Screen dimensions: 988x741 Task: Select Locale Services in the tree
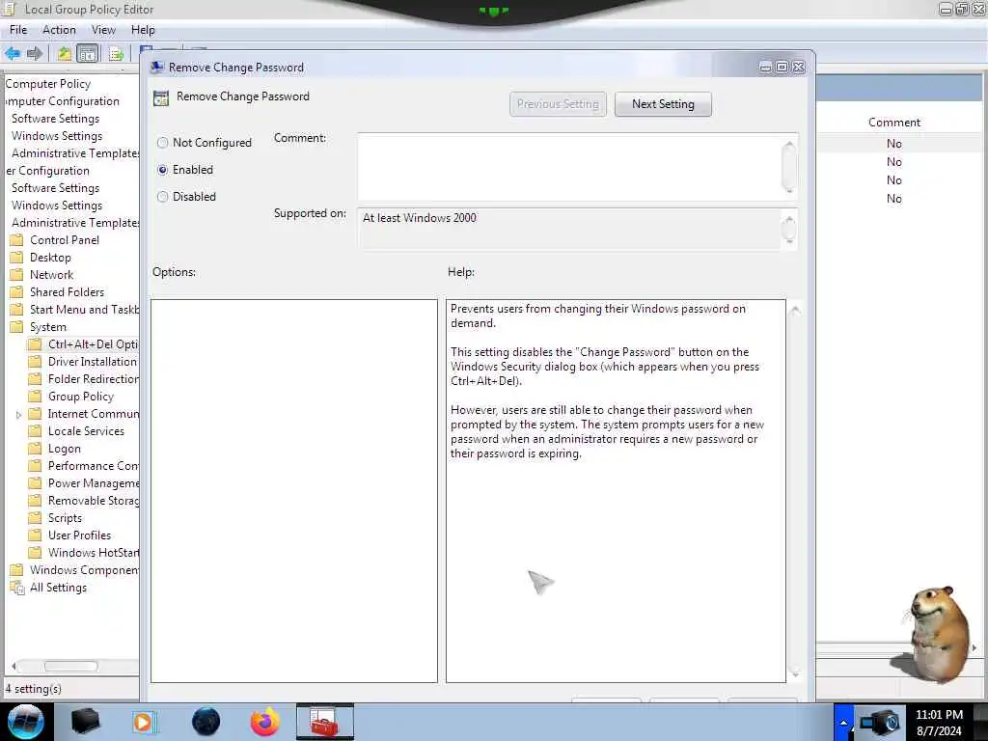(86, 431)
